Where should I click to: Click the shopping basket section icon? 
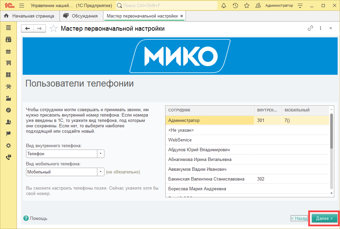pos(8,51)
